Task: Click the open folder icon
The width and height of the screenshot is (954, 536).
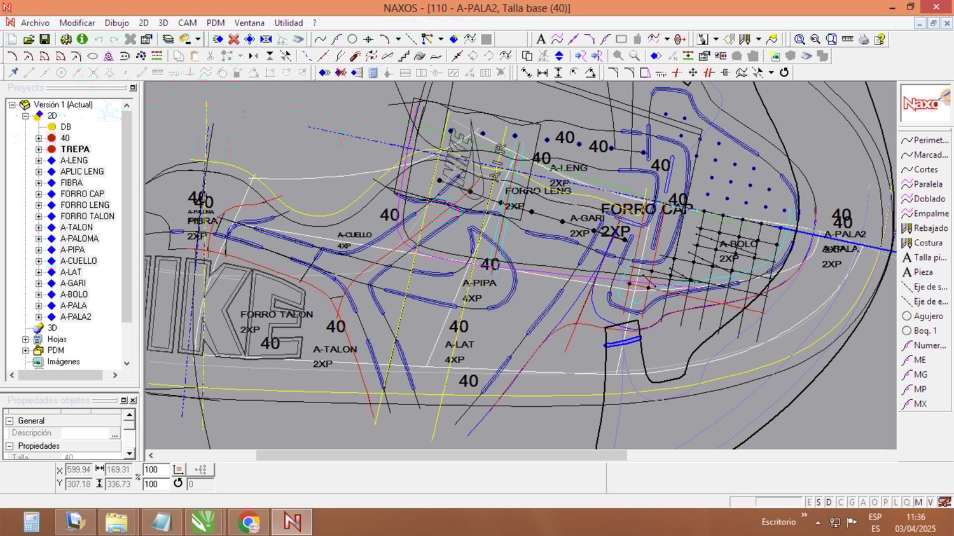Action: coord(29,39)
